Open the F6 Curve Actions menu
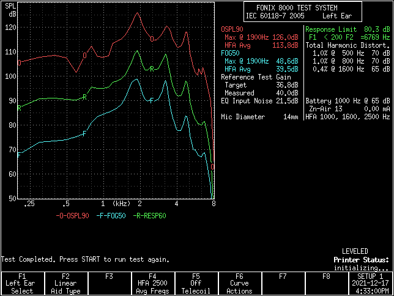 (239, 283)
